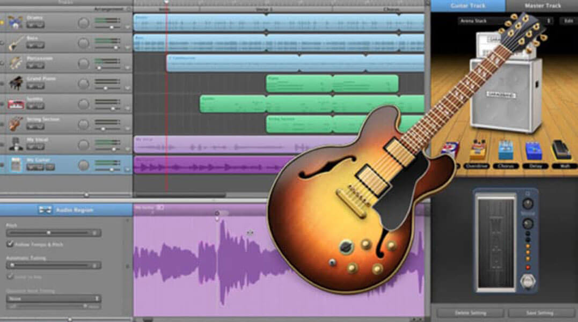
Task: Click the Grand Piano track pan knob
Action: pyautogui.click(x=84, y=84)
